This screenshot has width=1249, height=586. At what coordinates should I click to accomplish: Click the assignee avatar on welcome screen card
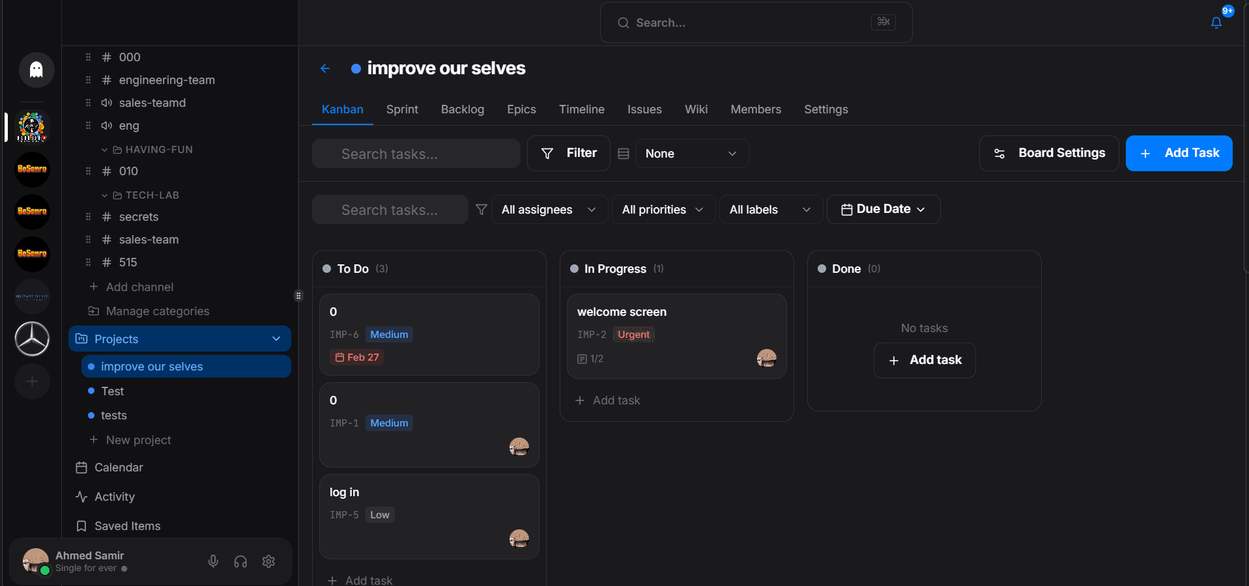tap(767, 358)
